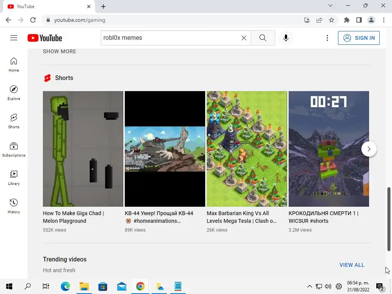This screenshot has height=294, width=392.
Task: Click the magnifier search button
Action: coord(263,38)
